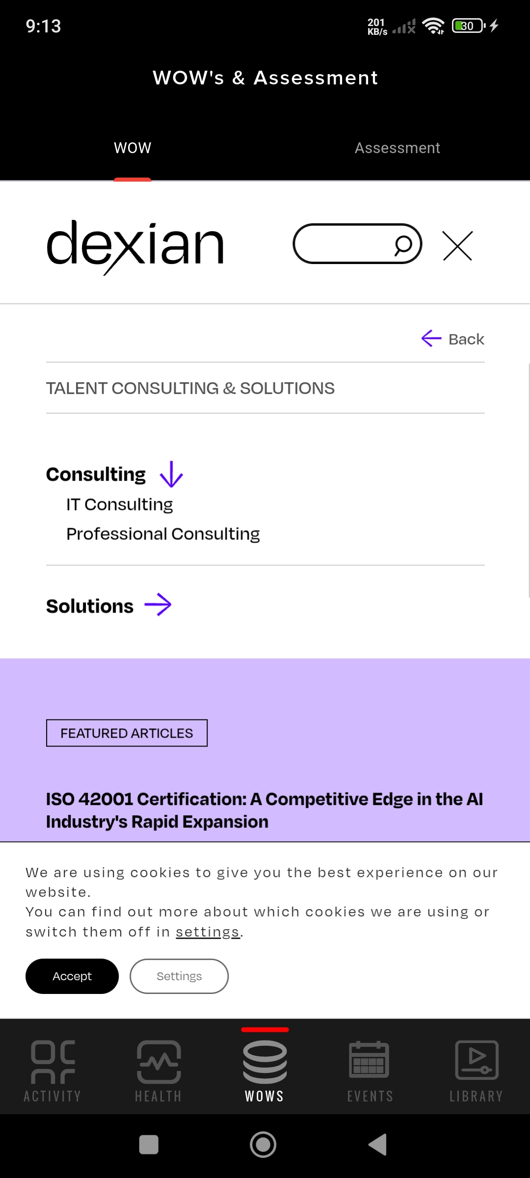Open the Professional Consulting link
The width and height of the screenshot is (530, 1178).
click(163, 534)
